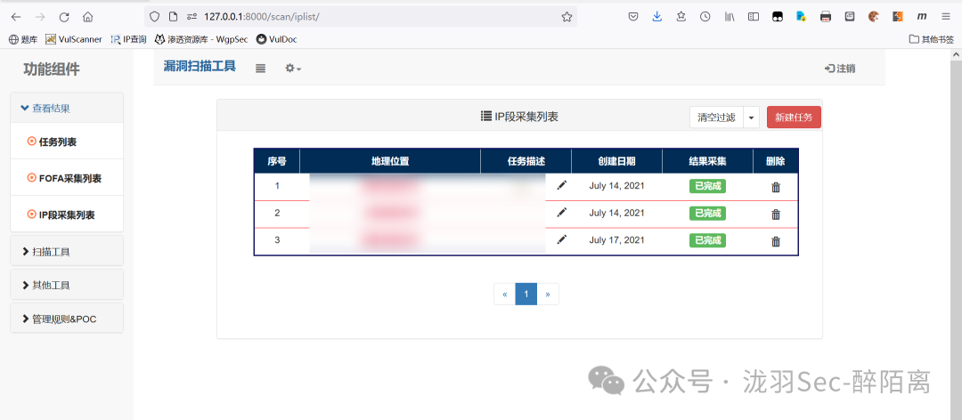Image resolution: width=962 pixels, height=420 pixels.
Task: Click the printer extension icon
Action: coord(826,17)
